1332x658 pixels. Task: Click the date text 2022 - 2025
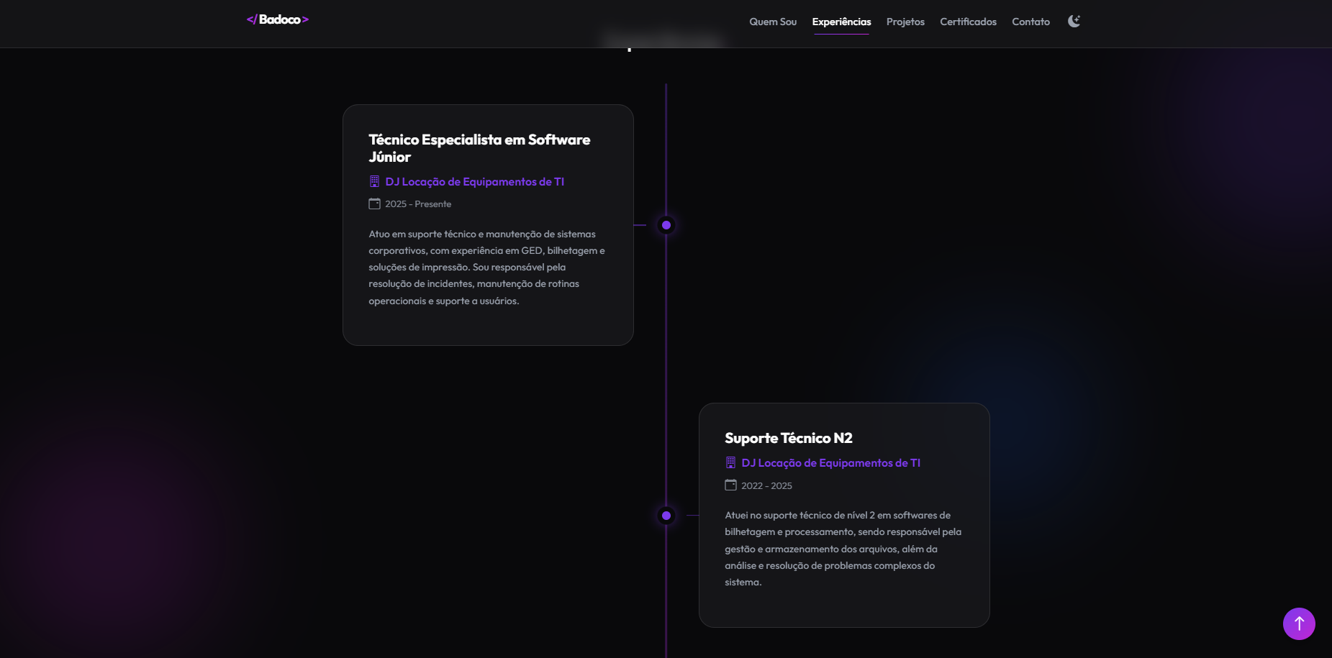point(766,486)
